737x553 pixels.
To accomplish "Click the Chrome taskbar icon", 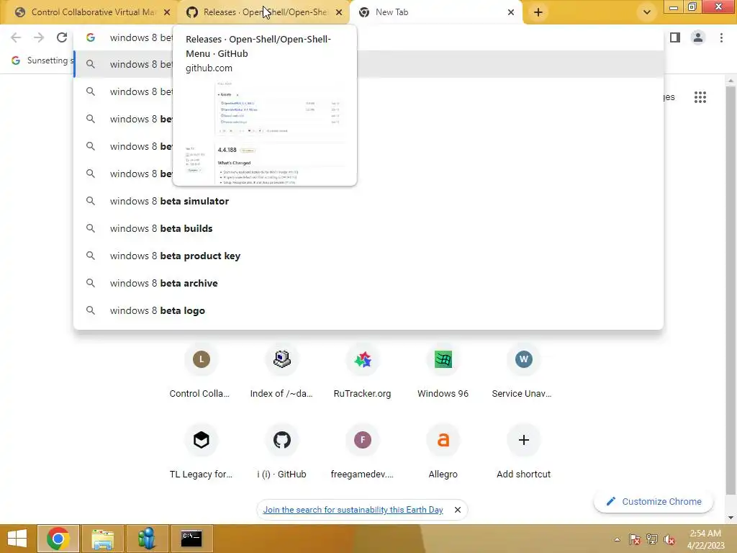I will point(58,539).
